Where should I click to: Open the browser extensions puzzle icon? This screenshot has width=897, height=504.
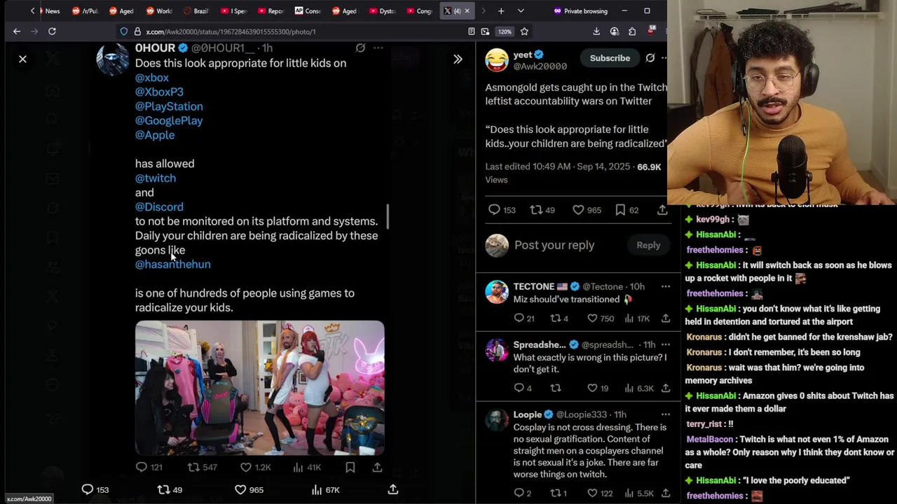point(632,31)
